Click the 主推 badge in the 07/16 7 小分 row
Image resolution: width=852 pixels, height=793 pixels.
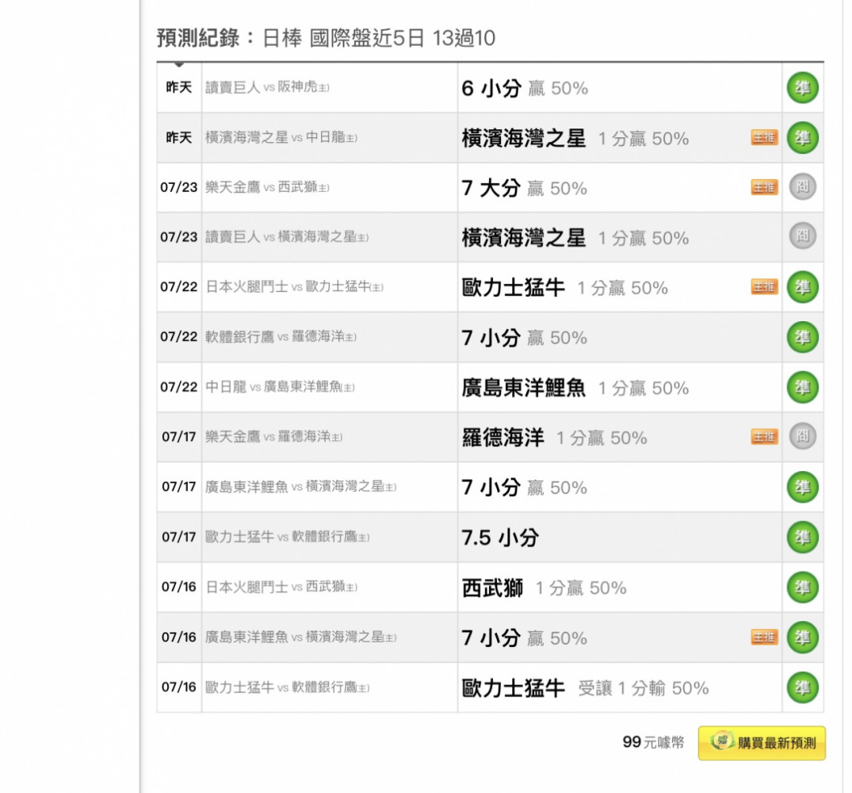click(x=764, y=637)
